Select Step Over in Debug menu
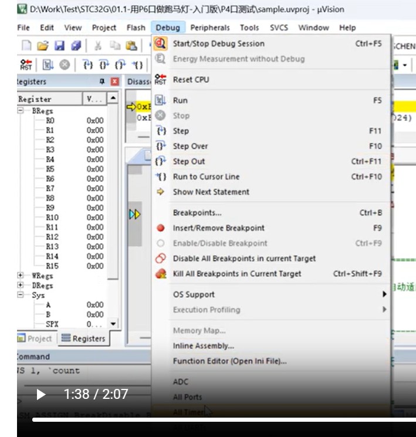This screenshot has width=416, height=437. (x=272, y=146)
